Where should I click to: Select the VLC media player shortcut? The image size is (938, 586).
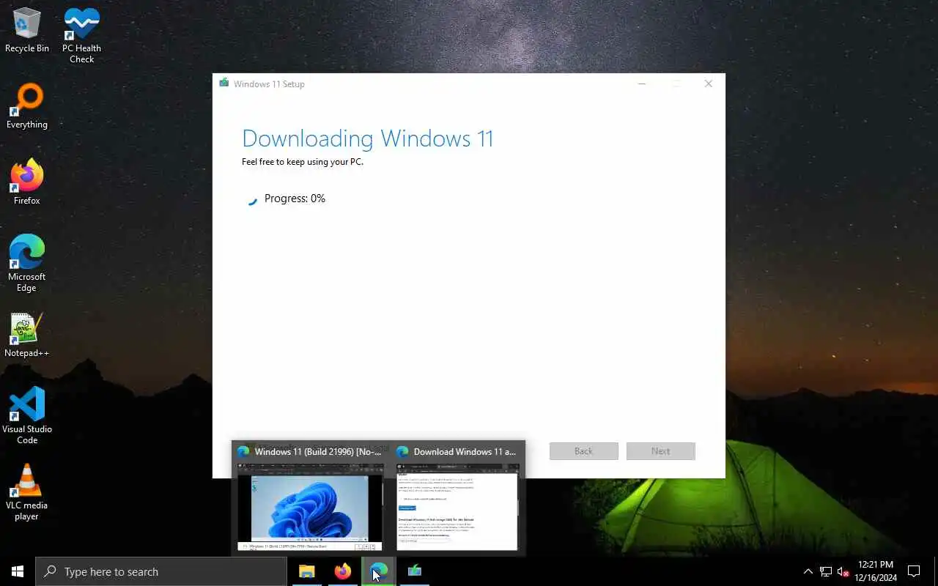(x=27, y=492)
